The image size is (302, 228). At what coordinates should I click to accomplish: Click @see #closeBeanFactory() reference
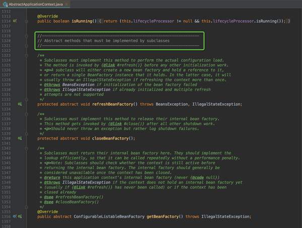point(71,202)
